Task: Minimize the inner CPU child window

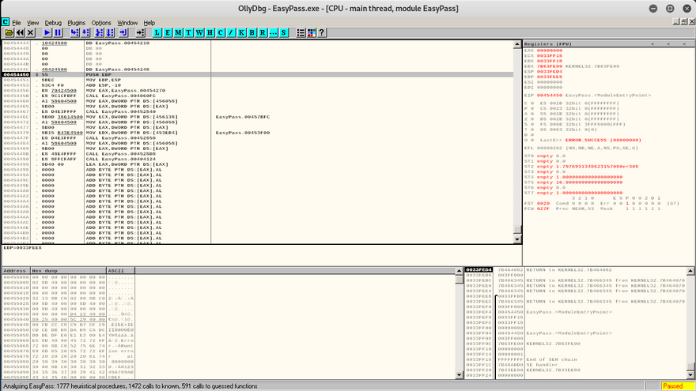Action: (675, 21)
